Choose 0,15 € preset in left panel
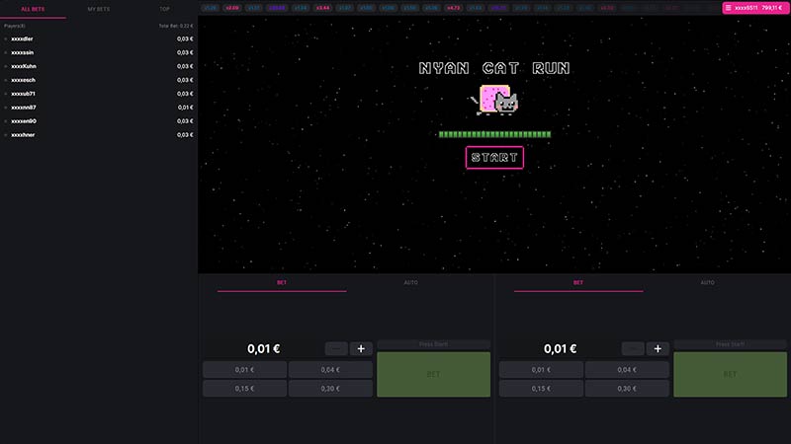The height and width of the screenshot is (444, 791). (244, 389)
